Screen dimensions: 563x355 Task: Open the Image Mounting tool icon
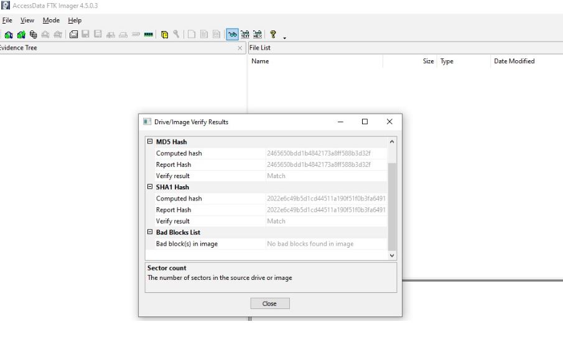[x=34, y=34]
